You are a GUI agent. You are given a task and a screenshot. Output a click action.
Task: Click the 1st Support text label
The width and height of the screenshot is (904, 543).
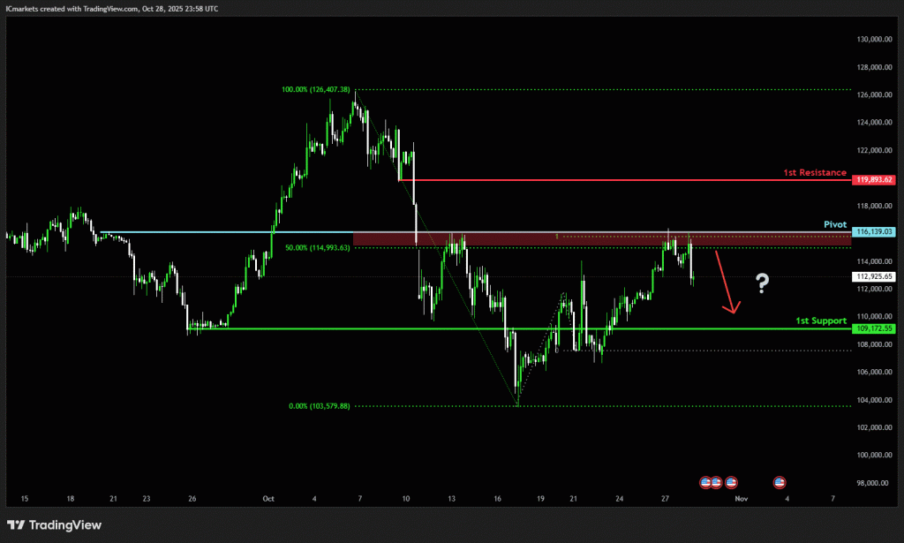[x=820, y=321]
